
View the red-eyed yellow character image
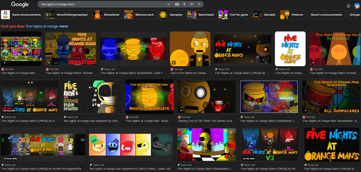click(269, 97)
